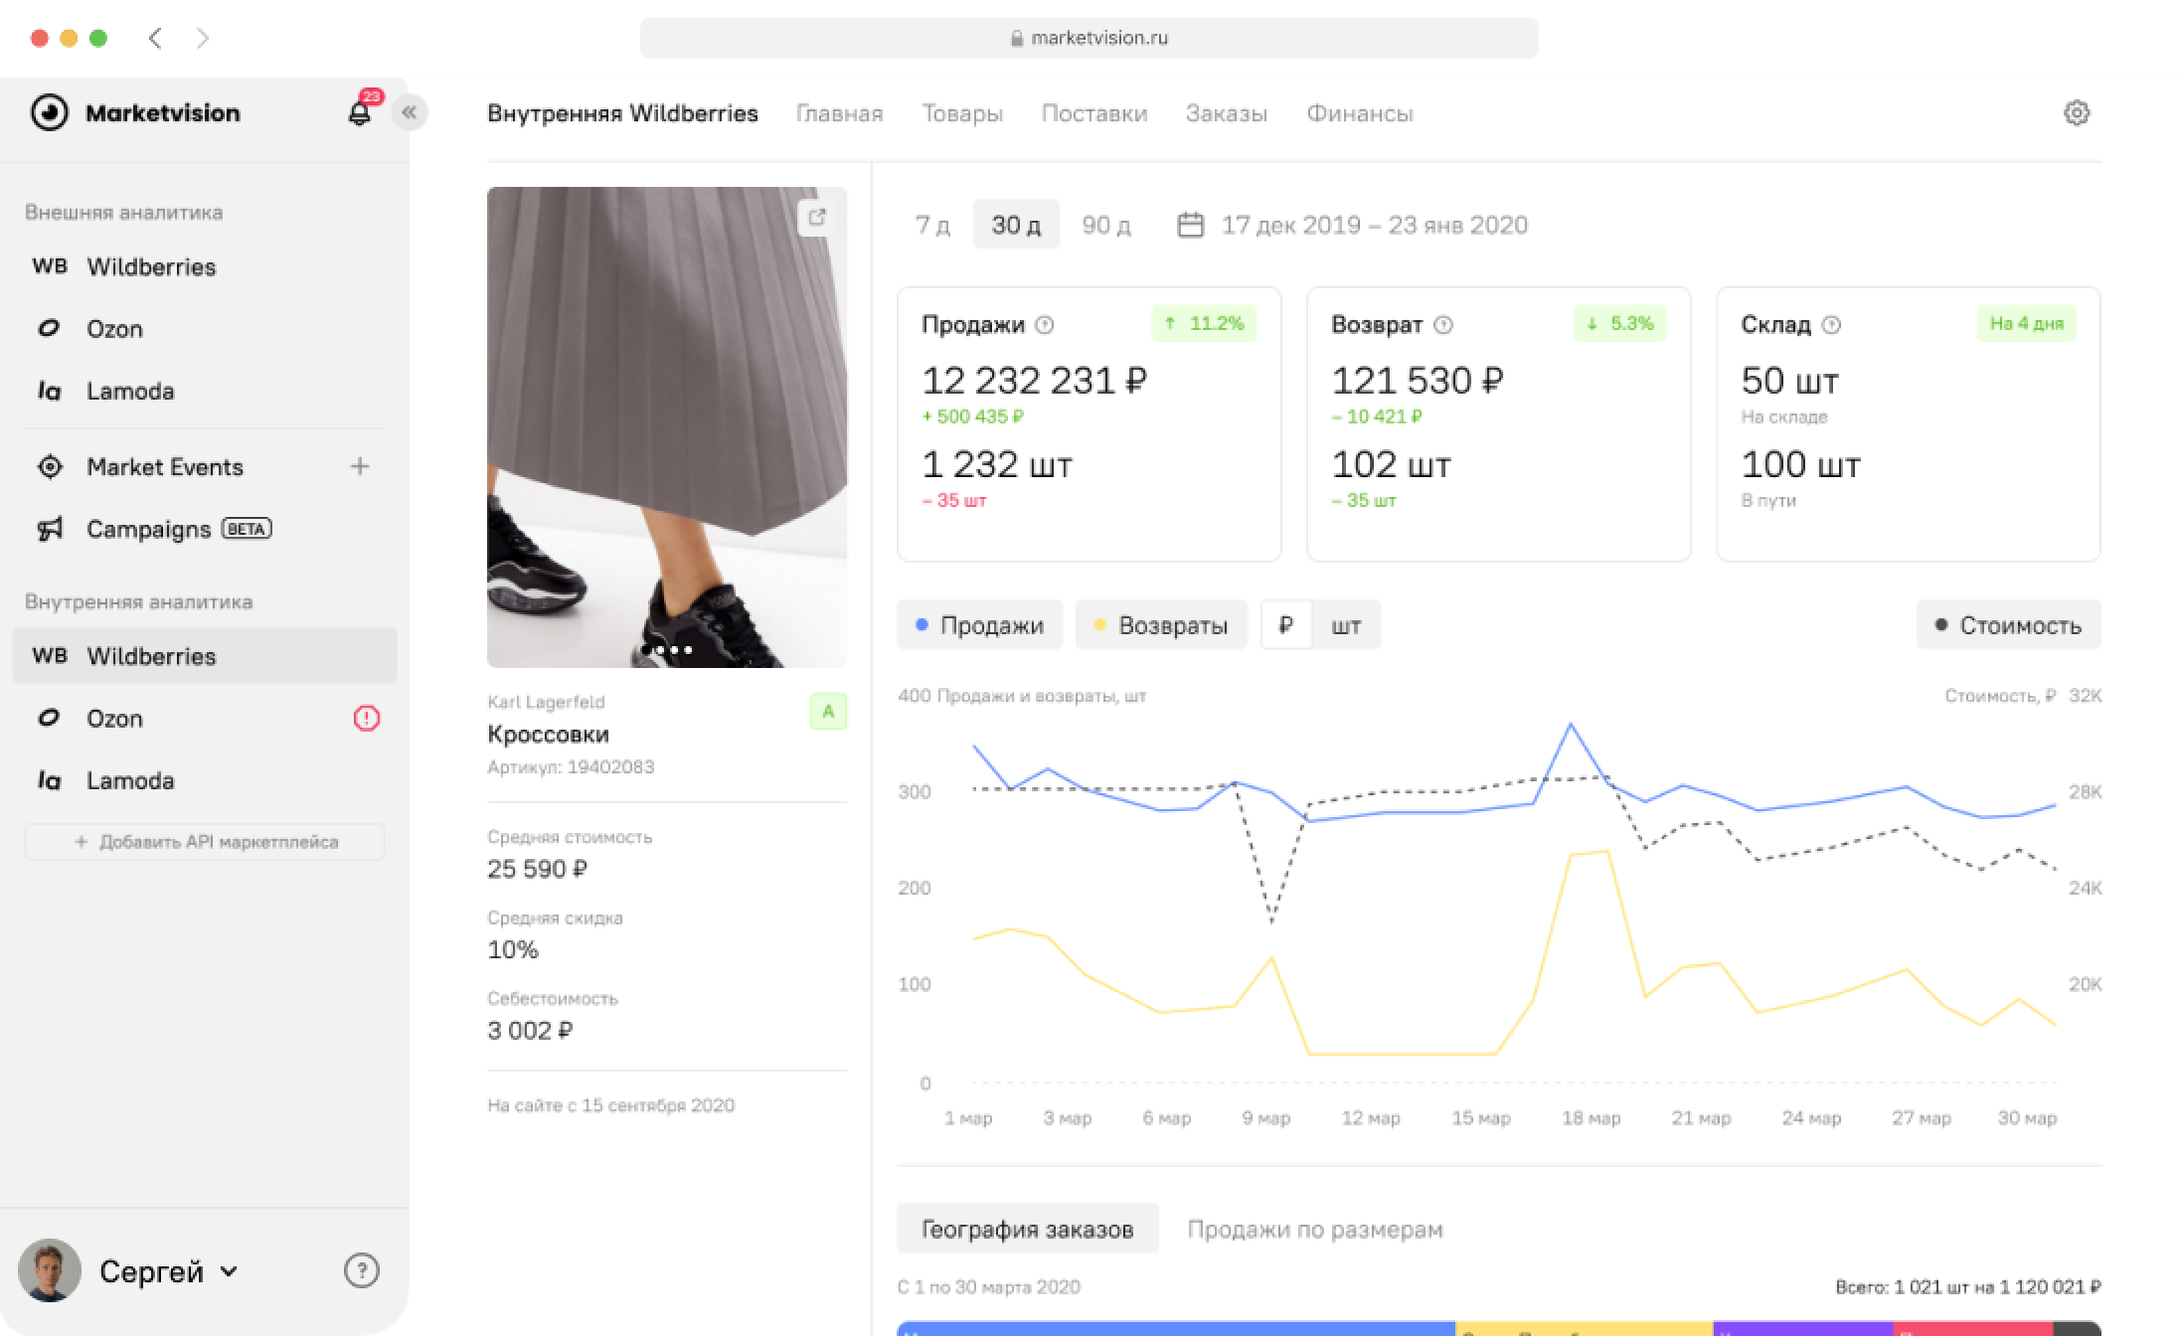2179x1336 pixels.
Task: Open product page via external link icon
Action: pos(817,217)
